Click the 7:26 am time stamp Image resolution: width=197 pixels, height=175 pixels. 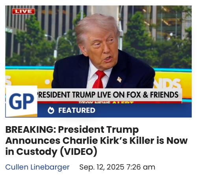141,167
